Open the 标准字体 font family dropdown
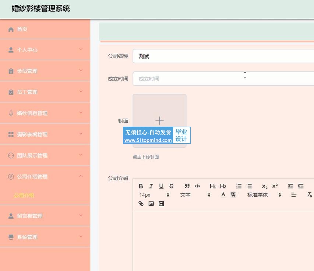The height and width of the screenshot is (271, 314). click(264, 195)
